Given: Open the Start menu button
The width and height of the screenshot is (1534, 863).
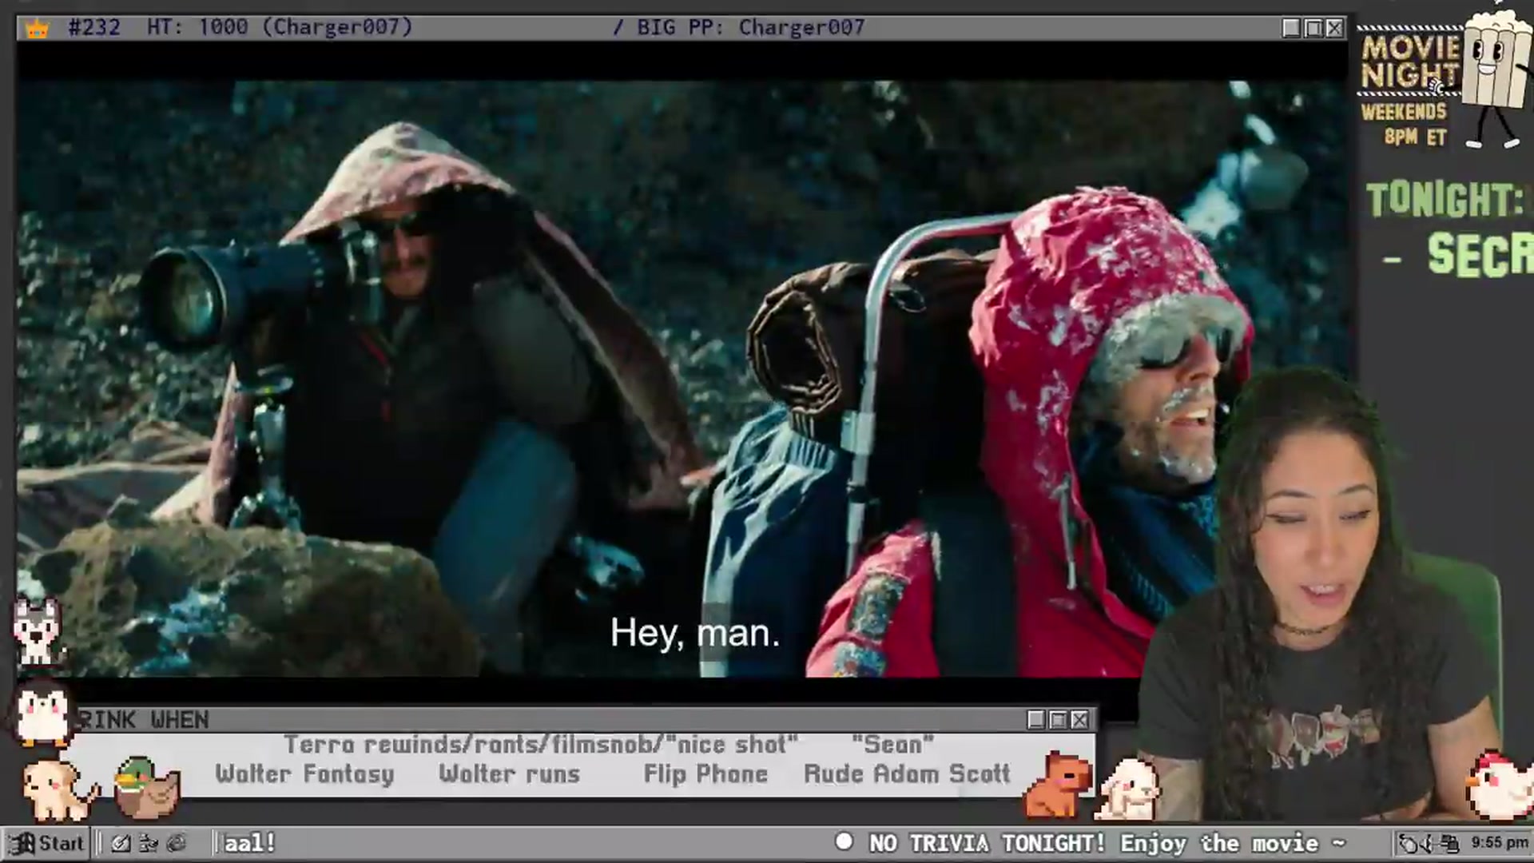Looking at the screenshot, I should point(46,843).
